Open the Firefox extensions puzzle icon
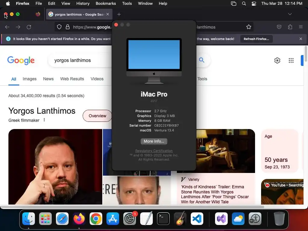308x231 pixels. 290,27
